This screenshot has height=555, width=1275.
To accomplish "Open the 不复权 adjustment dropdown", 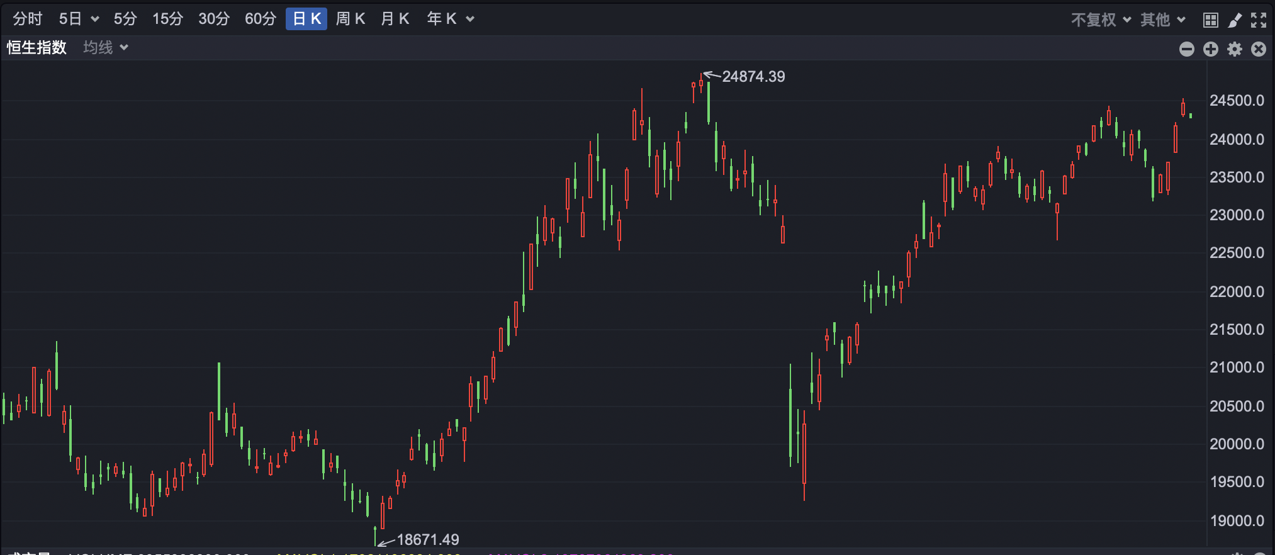I will [x=1101, y=20].
